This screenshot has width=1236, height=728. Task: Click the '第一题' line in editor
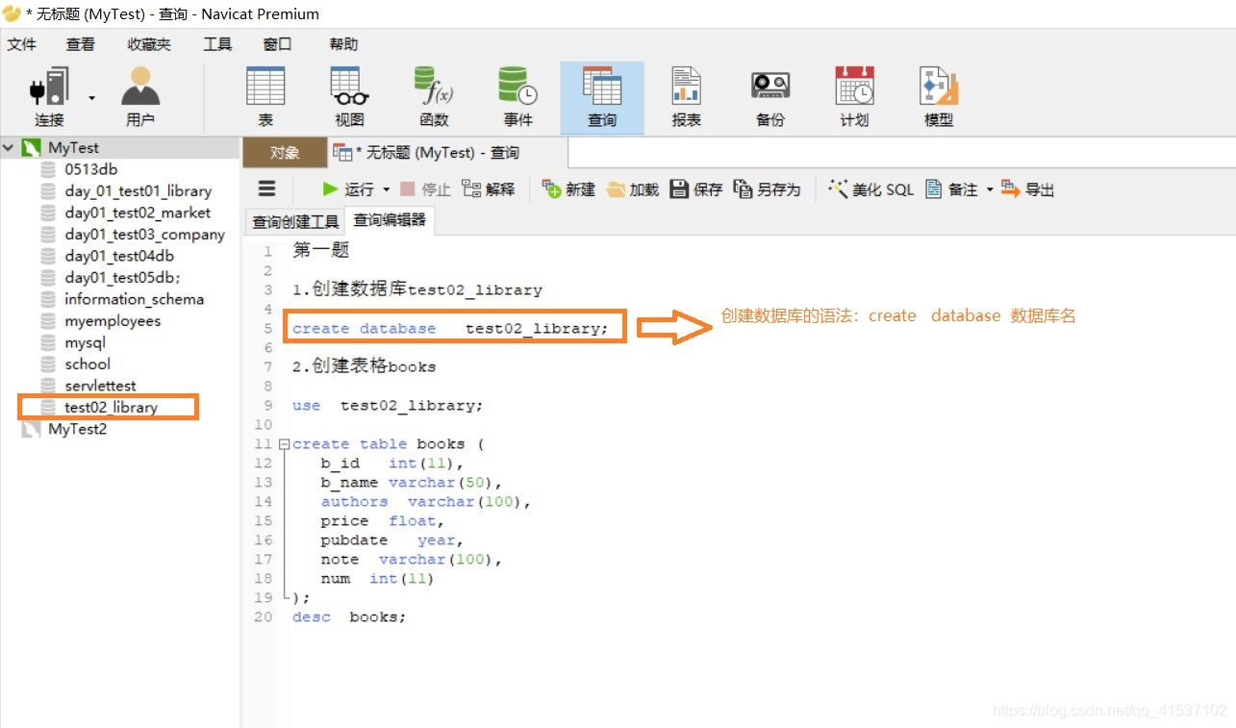[x=320, y=251]
